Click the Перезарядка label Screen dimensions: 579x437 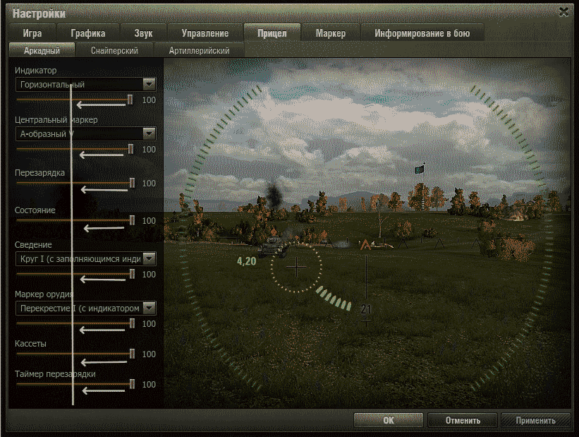tap(39, 173)
